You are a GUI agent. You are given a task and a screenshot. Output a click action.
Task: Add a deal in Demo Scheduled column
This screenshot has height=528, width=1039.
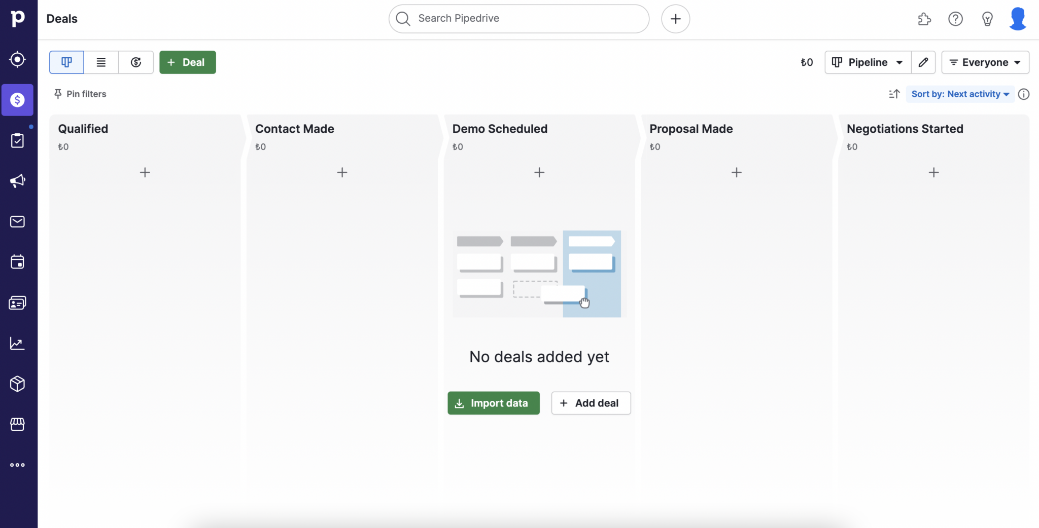click(x=538, y=172)
